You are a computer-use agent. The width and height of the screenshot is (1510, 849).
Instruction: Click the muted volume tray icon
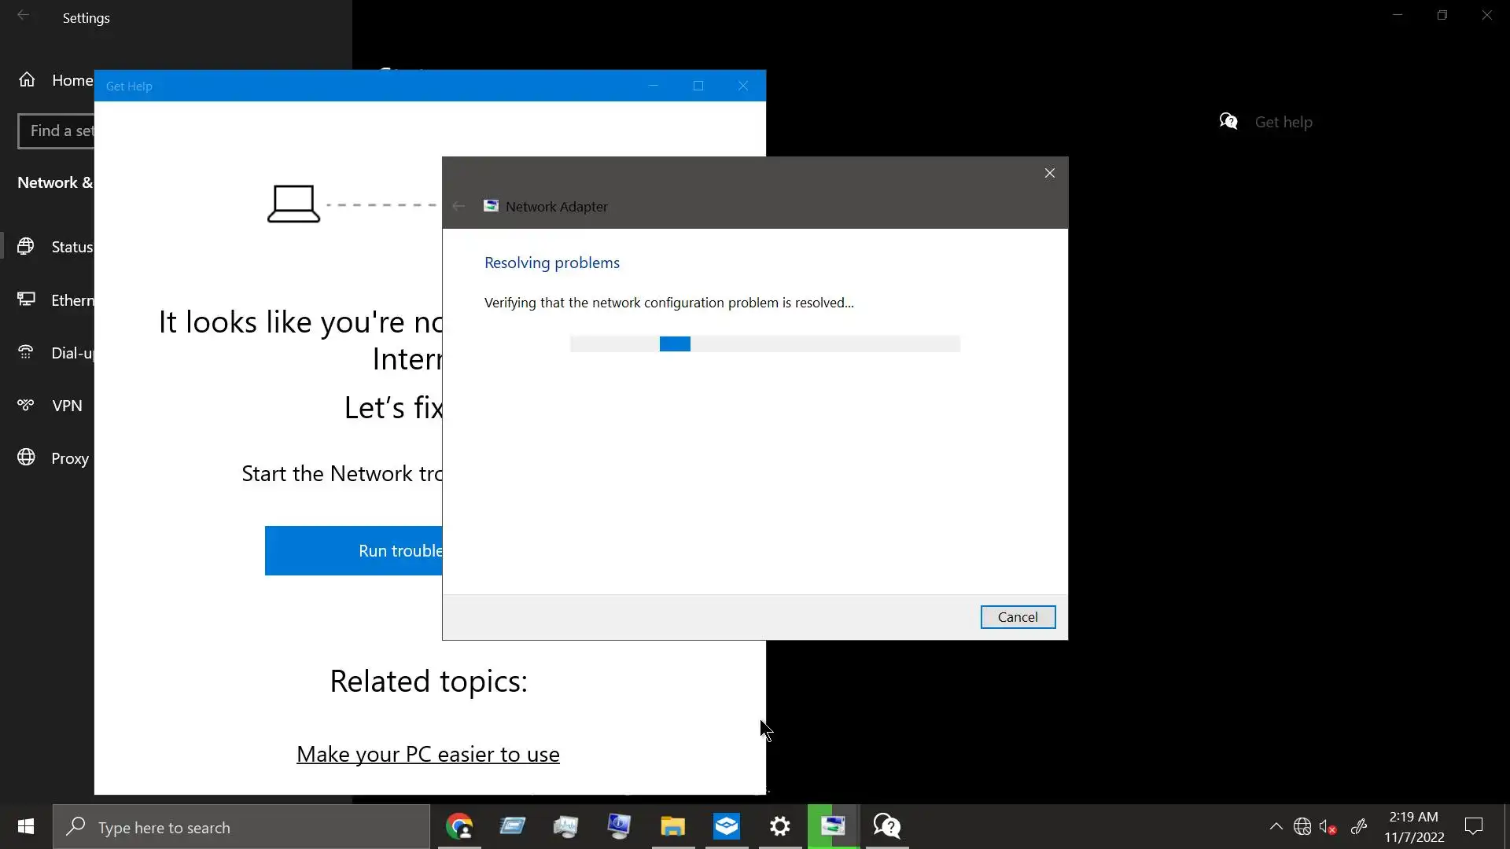[x=1328, y=827]
